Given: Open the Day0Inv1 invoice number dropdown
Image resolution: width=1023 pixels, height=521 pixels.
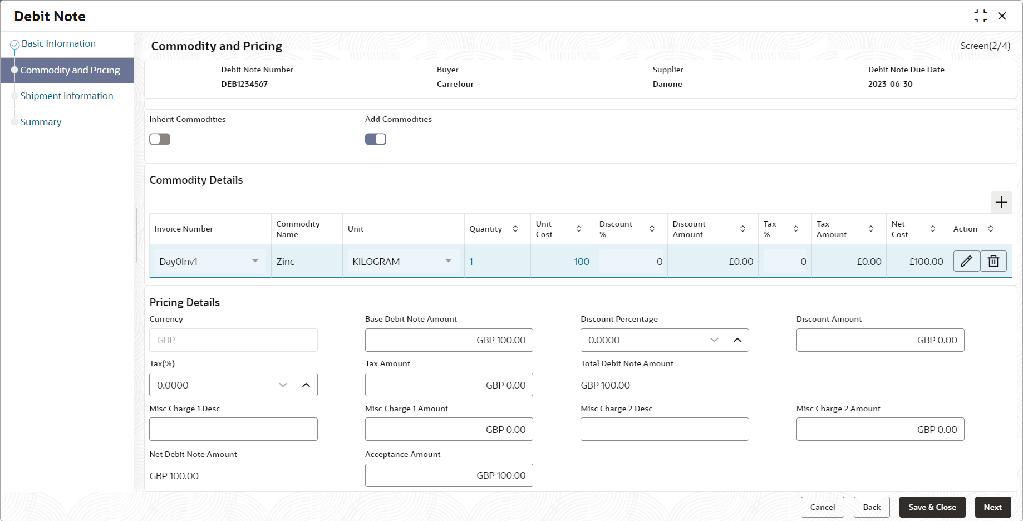Looking at the screenshot, I should 255,261.
